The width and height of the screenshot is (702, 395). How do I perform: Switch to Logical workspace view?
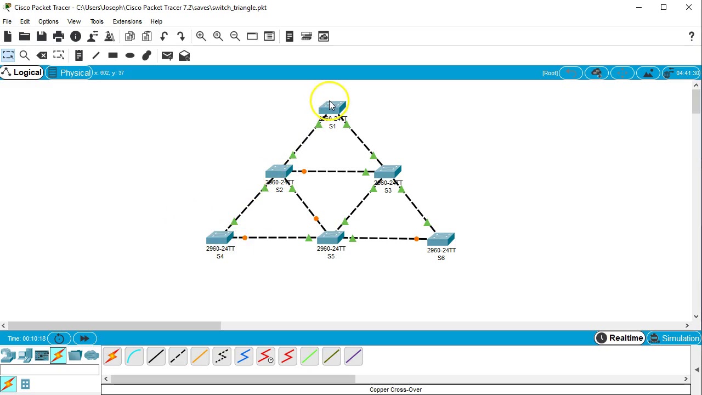[22, 73]
